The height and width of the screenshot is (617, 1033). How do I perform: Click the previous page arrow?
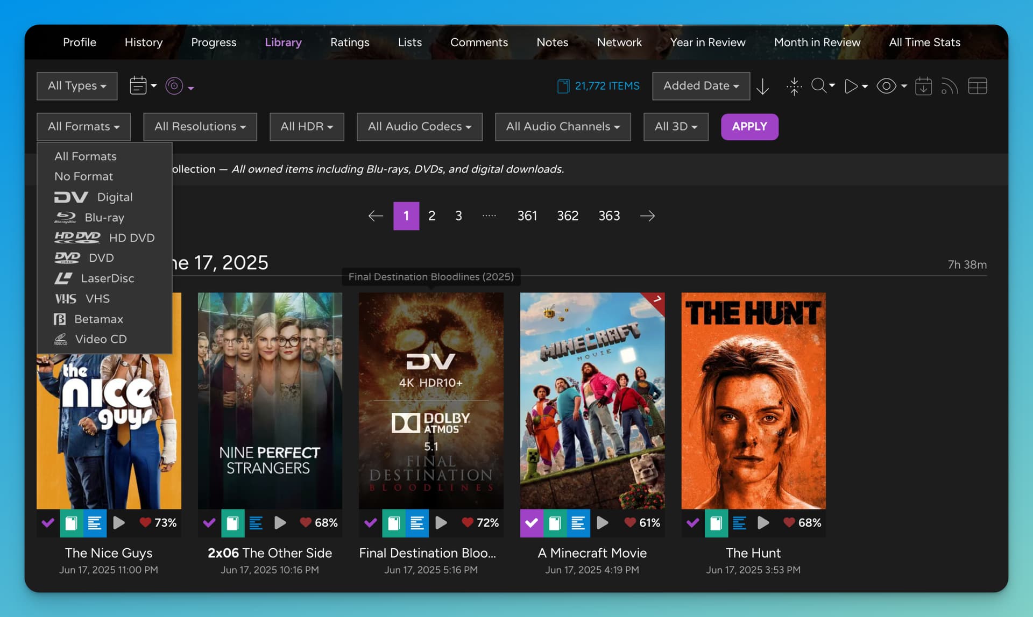coord(376,216)
